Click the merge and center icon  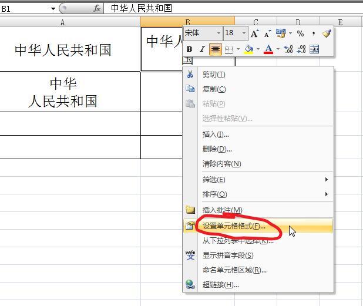click(314, 49)
